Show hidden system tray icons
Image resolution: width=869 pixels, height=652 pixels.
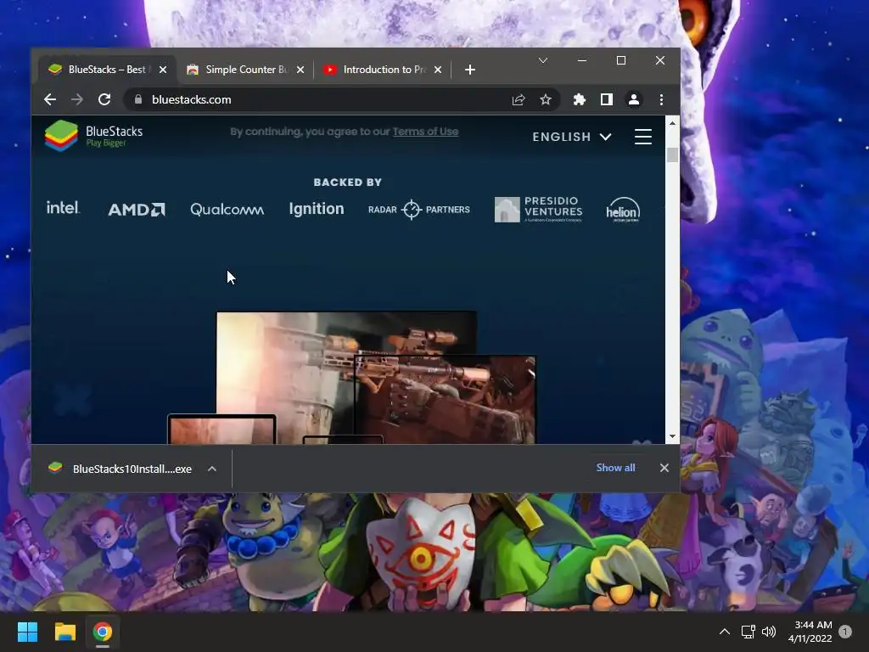[x=725, y=632]
